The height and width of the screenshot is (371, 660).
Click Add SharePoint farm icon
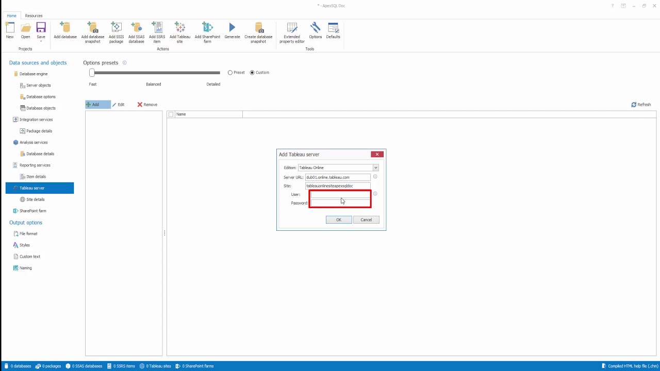pyautogui.click(x=207, y=27)
